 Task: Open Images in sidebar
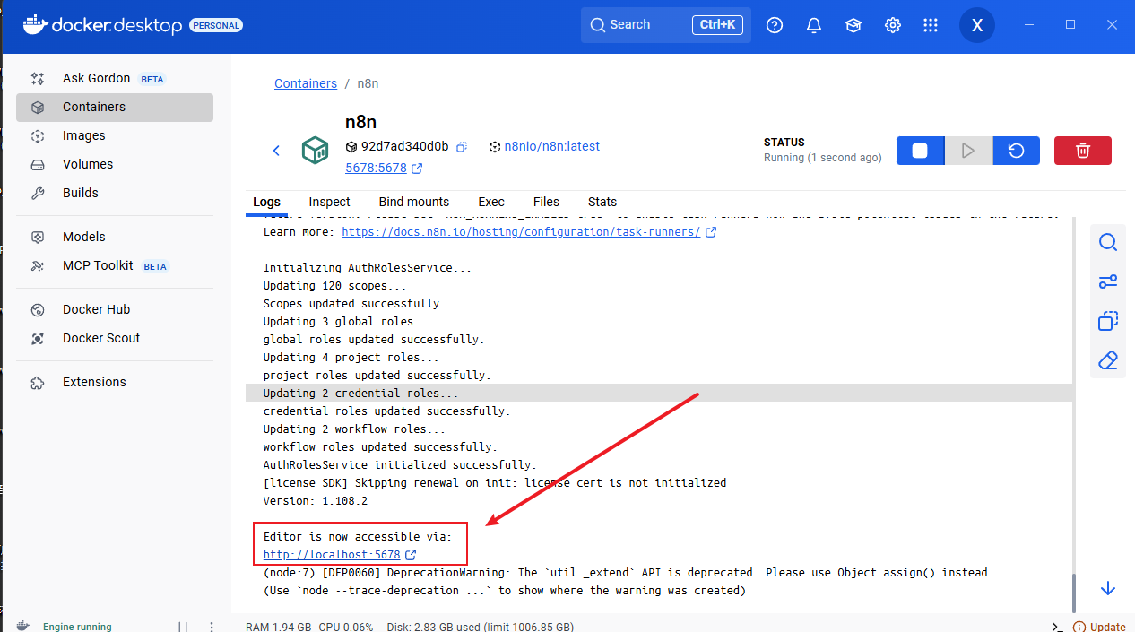pyautogui.click(x=115, y=135)
